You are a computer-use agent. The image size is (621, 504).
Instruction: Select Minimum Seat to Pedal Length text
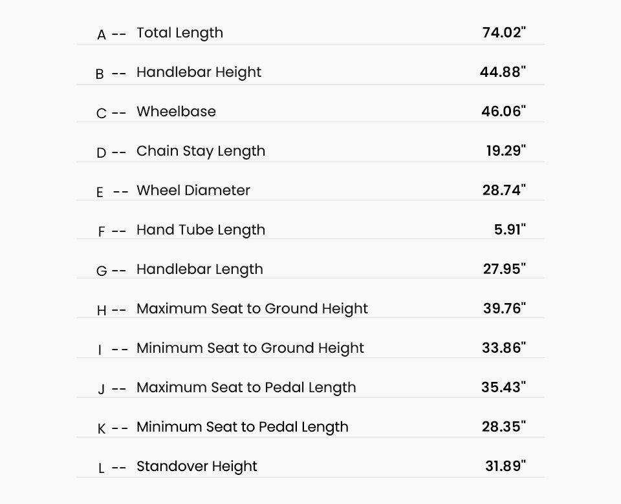point(243,427)
